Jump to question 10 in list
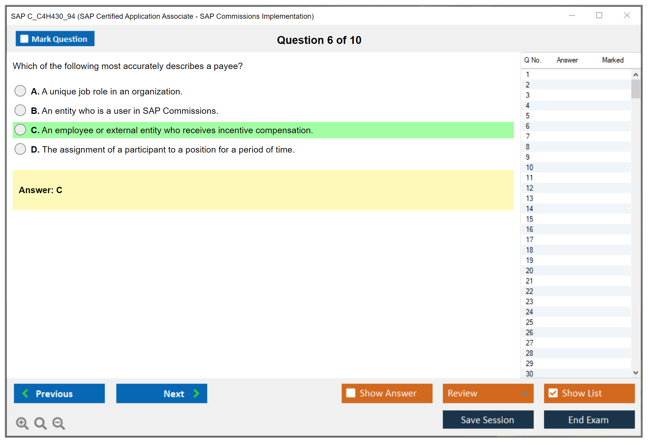Viewport: 650px width, 445px height. pyautogui.click(x=529, y=167)
